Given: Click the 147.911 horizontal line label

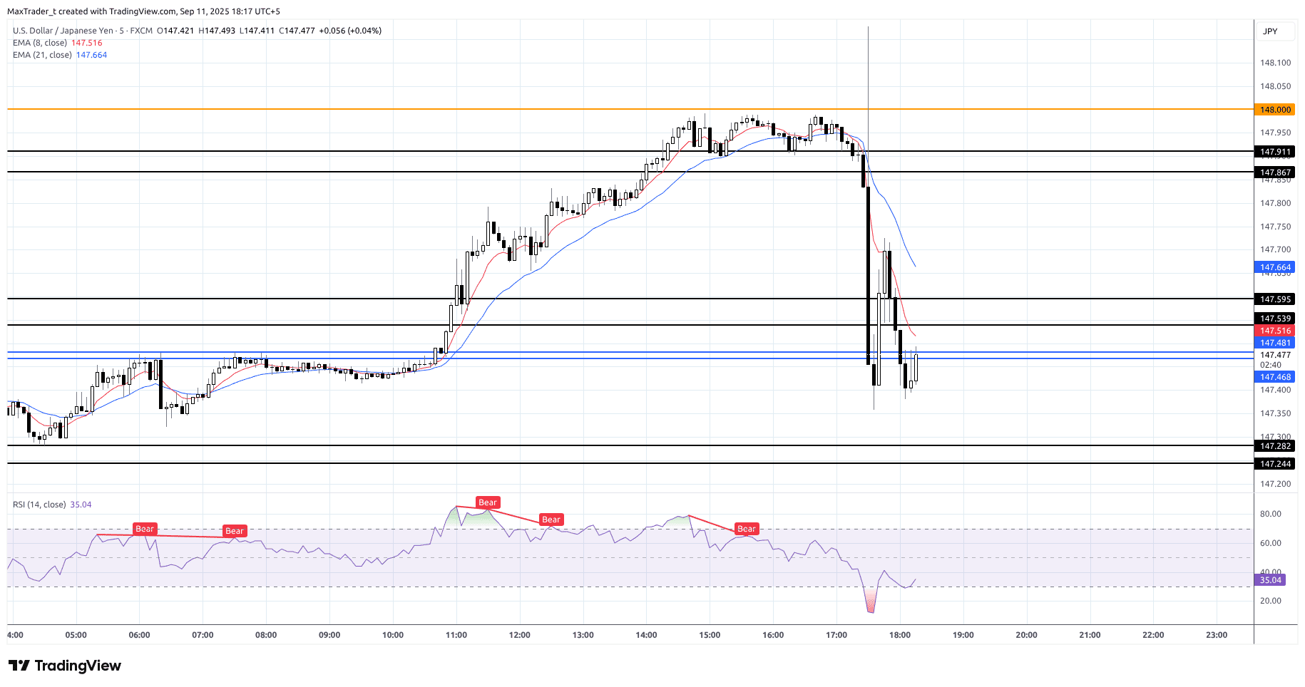Looking at the screenshot, I should (1275, 152).
